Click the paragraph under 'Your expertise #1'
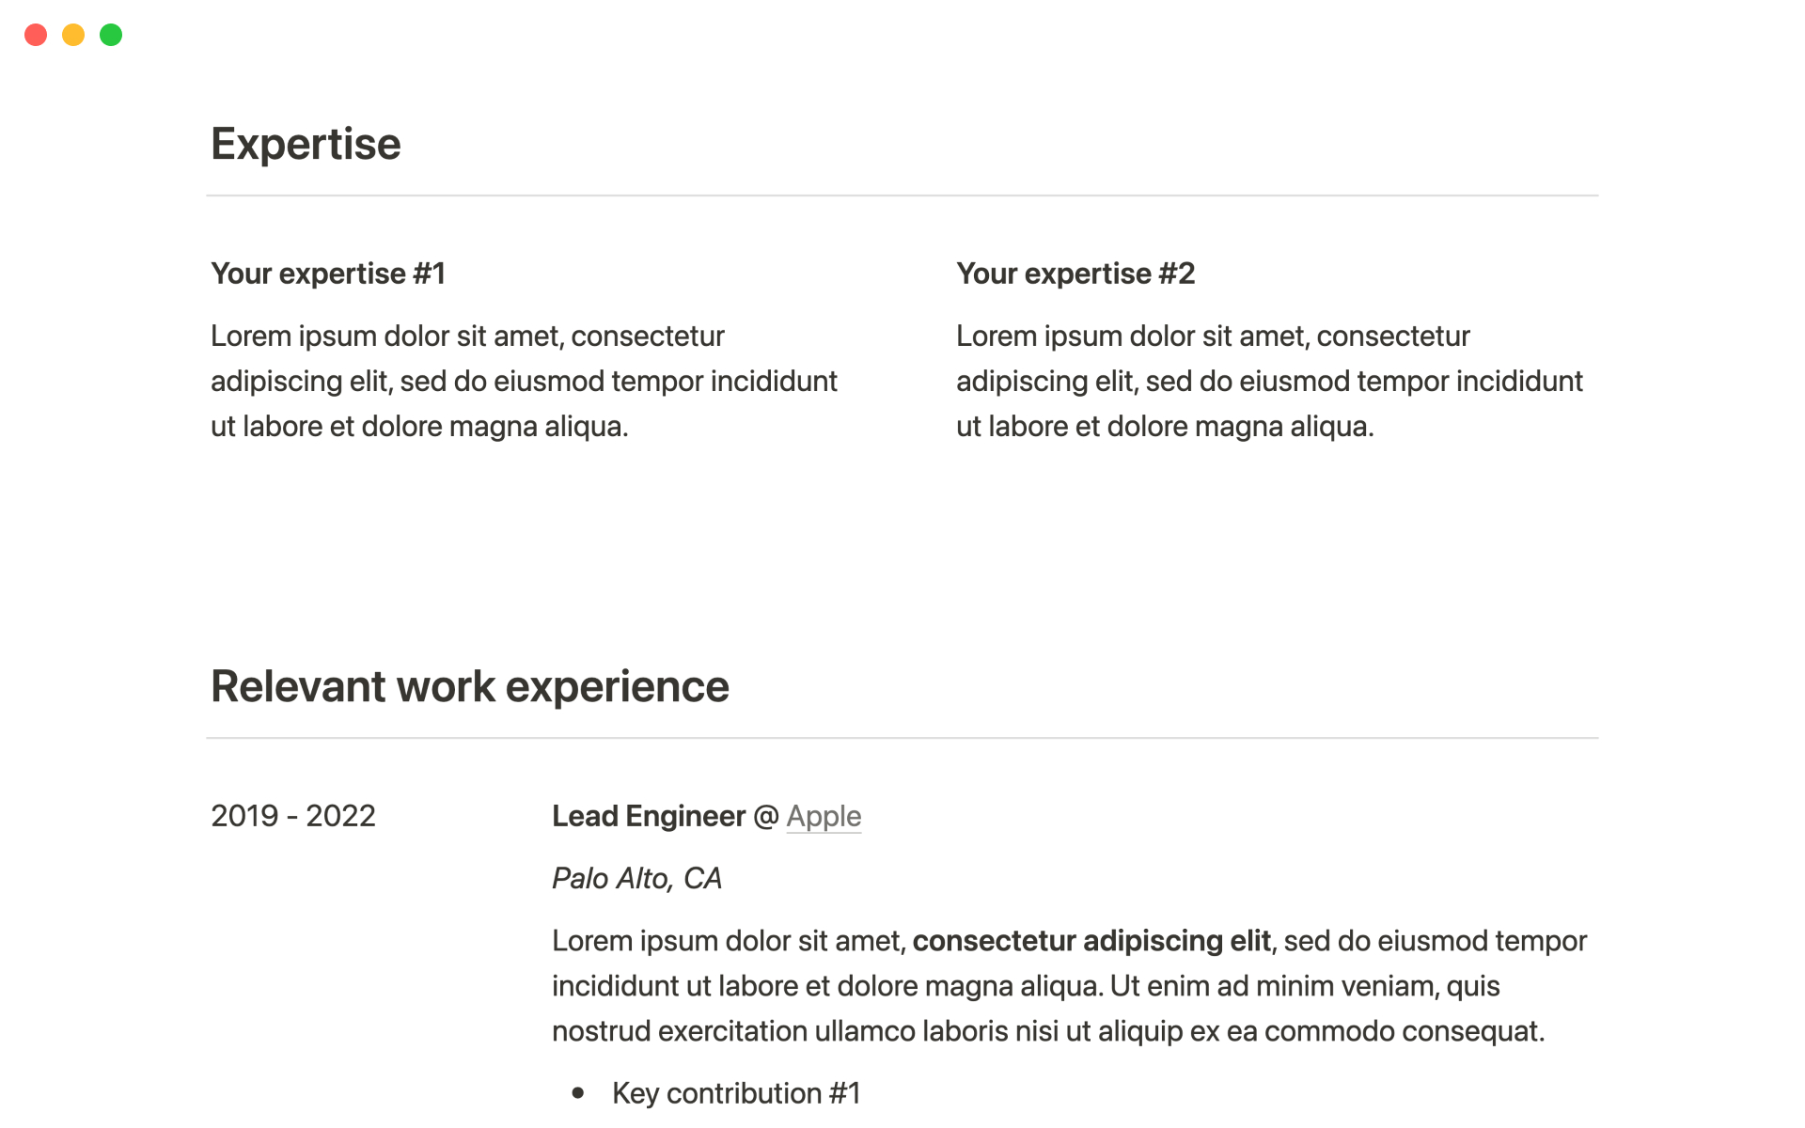 pos(523,381)
